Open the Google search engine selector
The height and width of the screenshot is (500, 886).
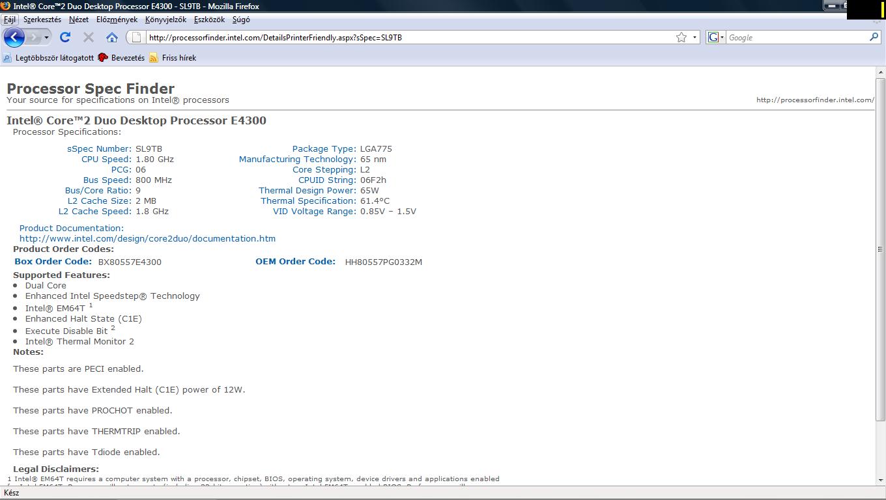point(717,37)
